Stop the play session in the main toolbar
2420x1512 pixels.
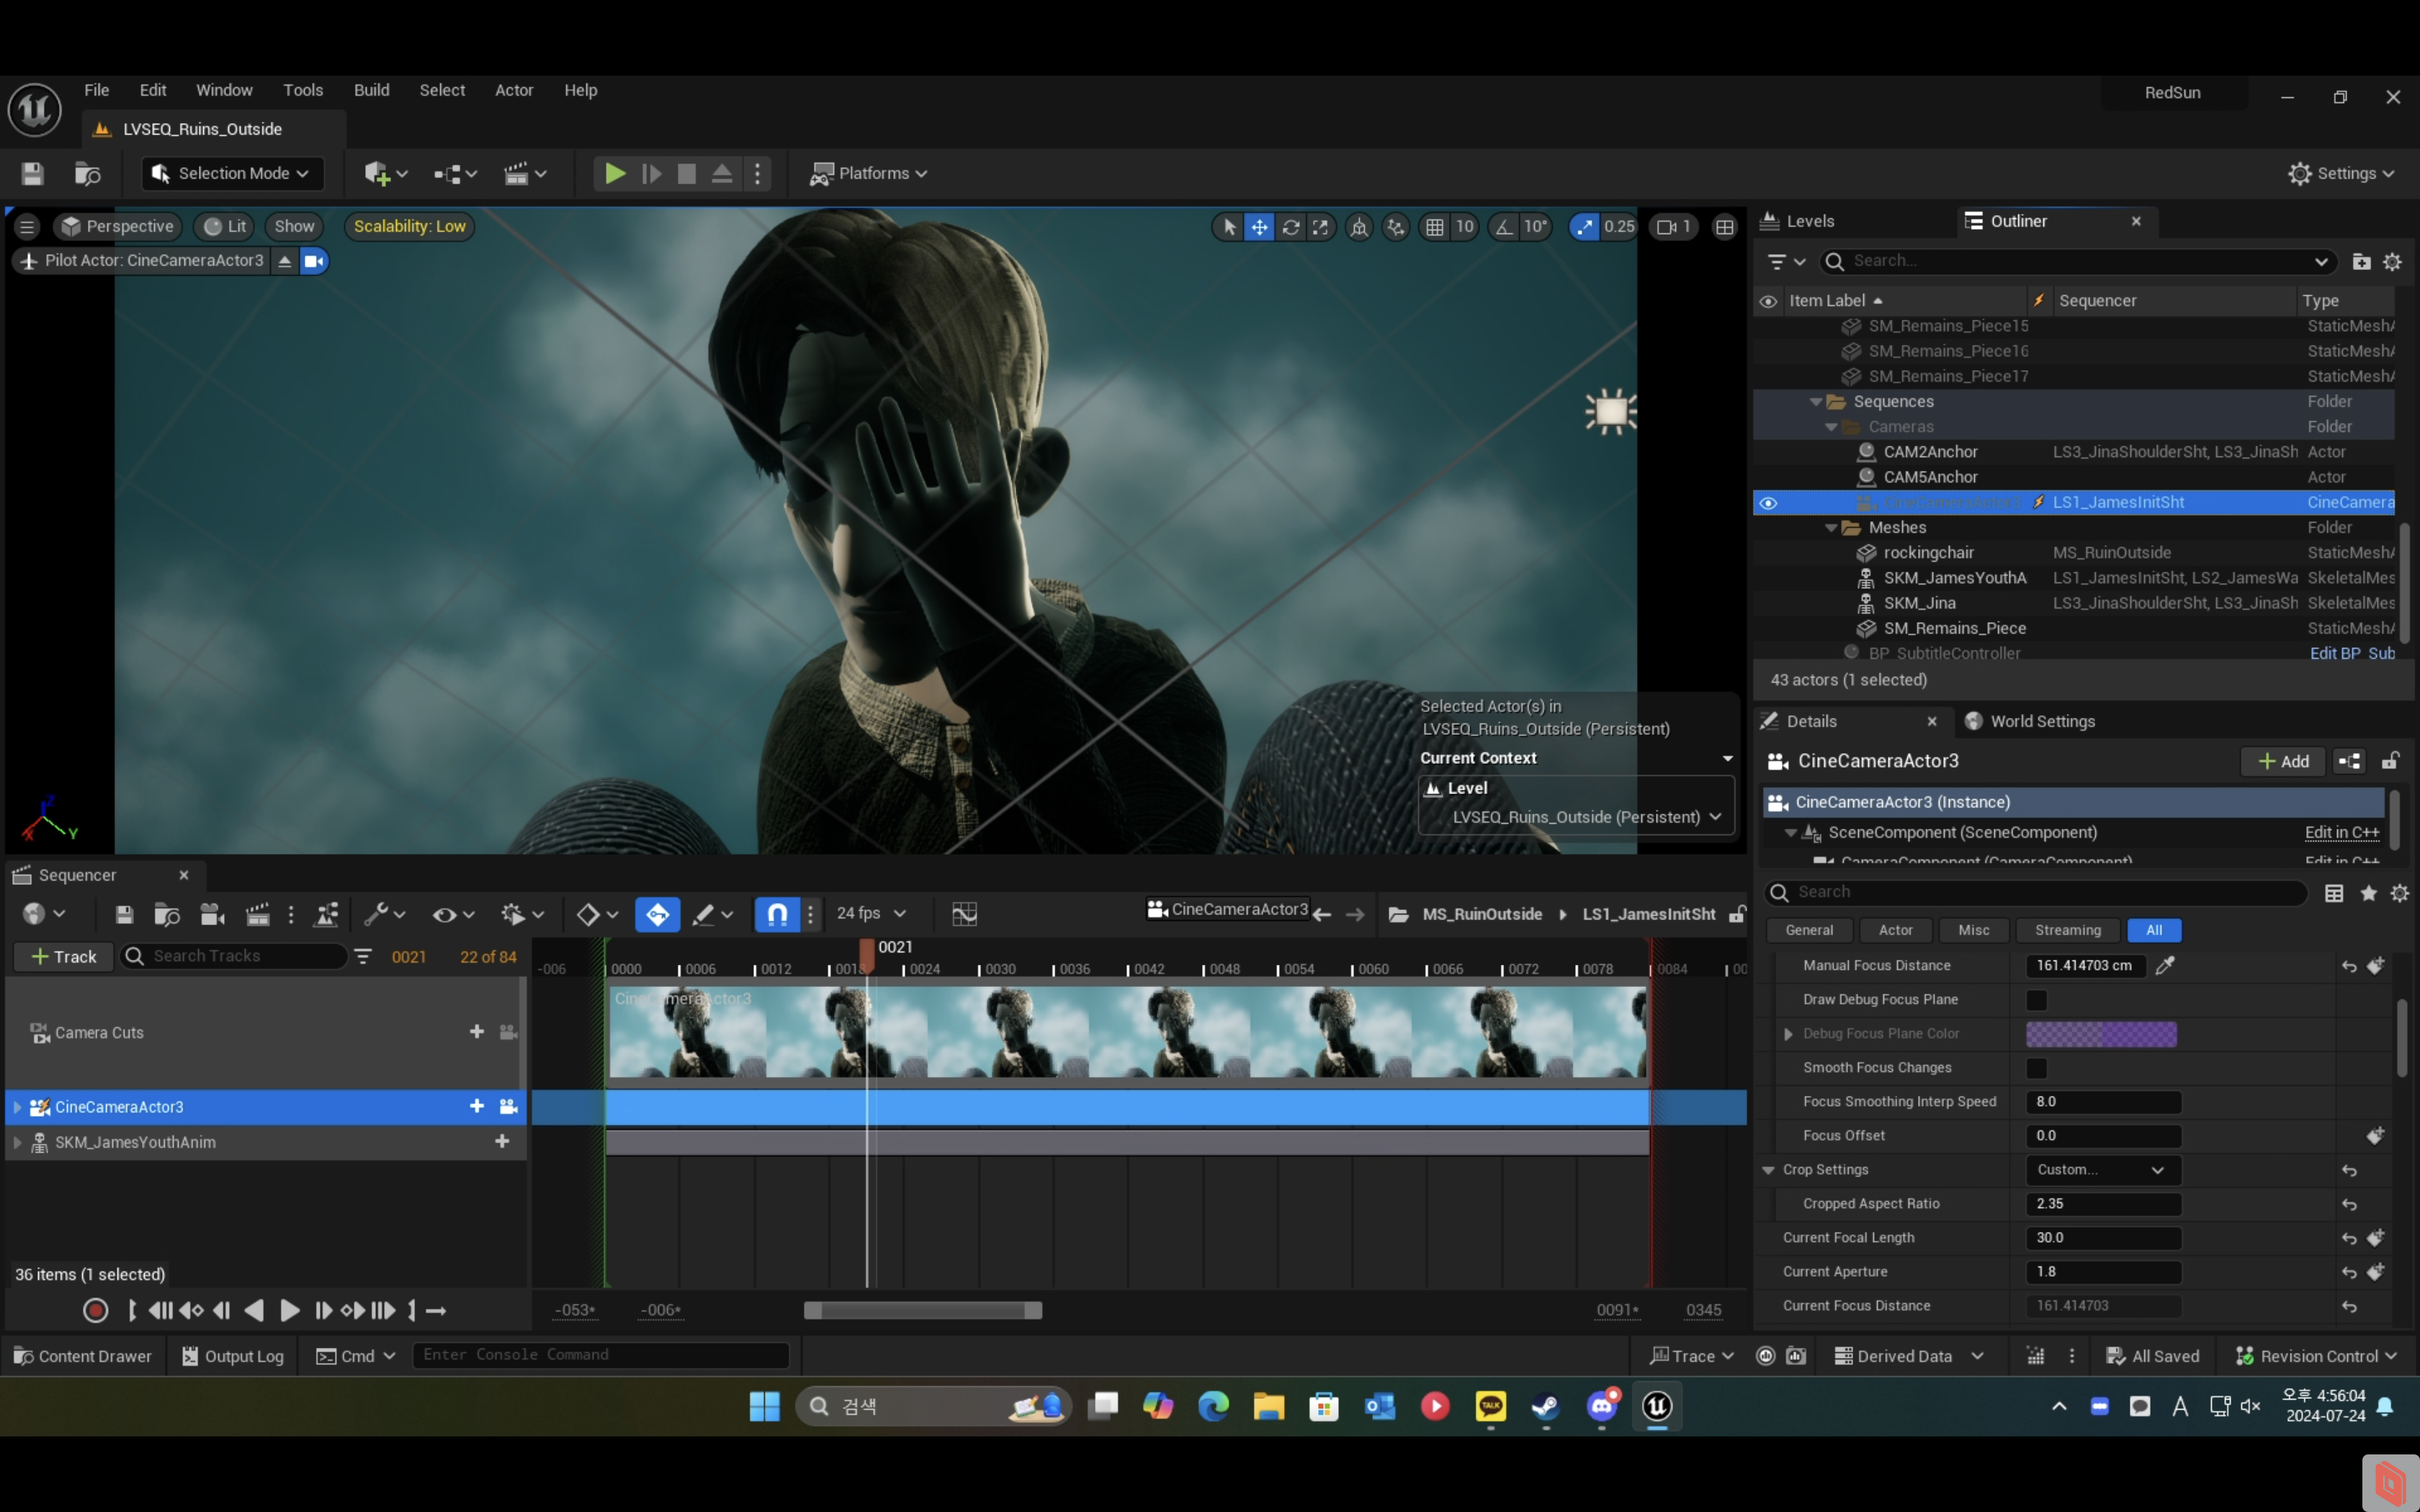(x=686, y=174)
